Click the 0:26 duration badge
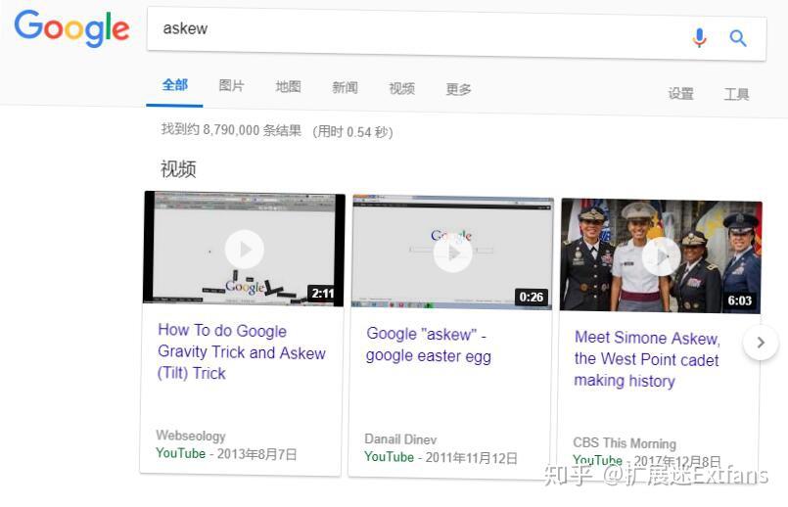Image resolution: width=788 pixels, height=507 pixels. [532, 297]
